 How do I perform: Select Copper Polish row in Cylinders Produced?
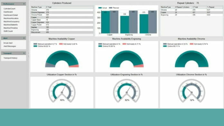click(62, 25)
